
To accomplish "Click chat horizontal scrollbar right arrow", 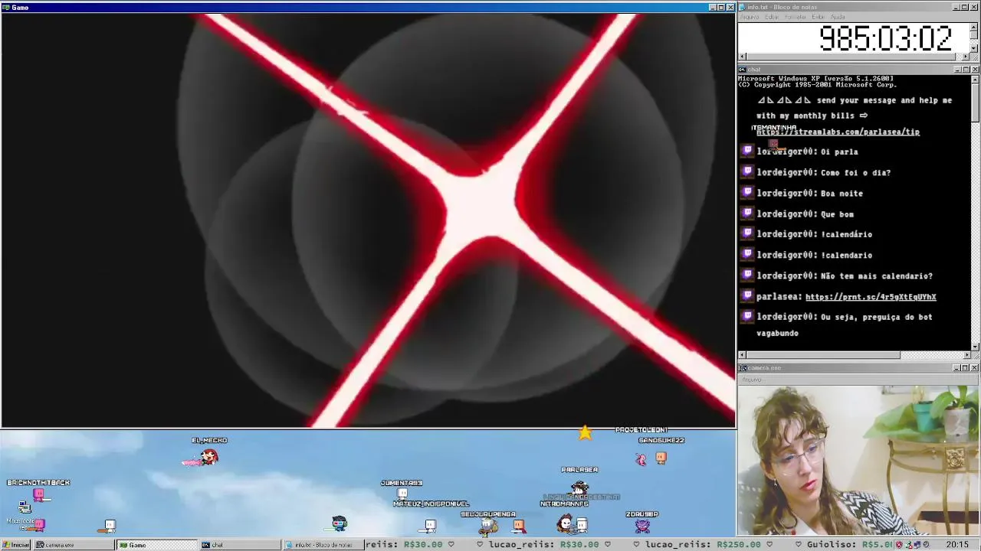I will 966,355.
